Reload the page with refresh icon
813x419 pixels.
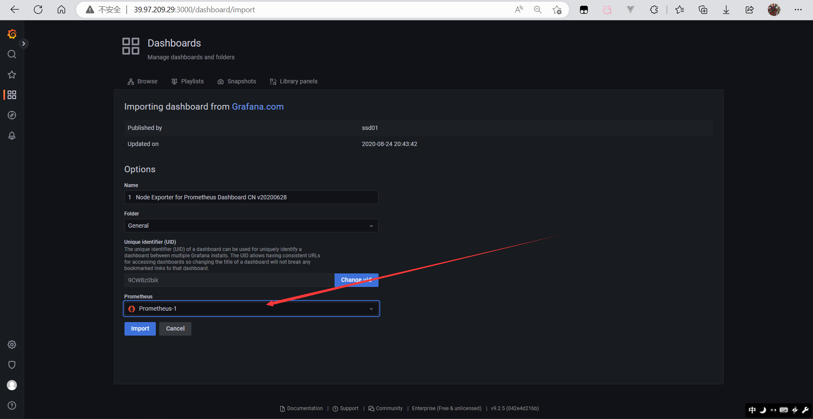38,10
